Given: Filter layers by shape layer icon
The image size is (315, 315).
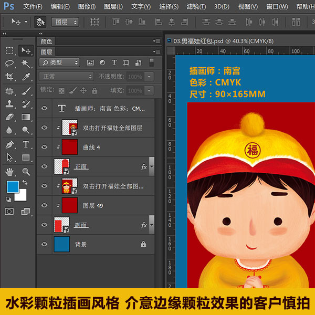Looking at the screenshot, I should pyautogui.click(x=126, y=62).
